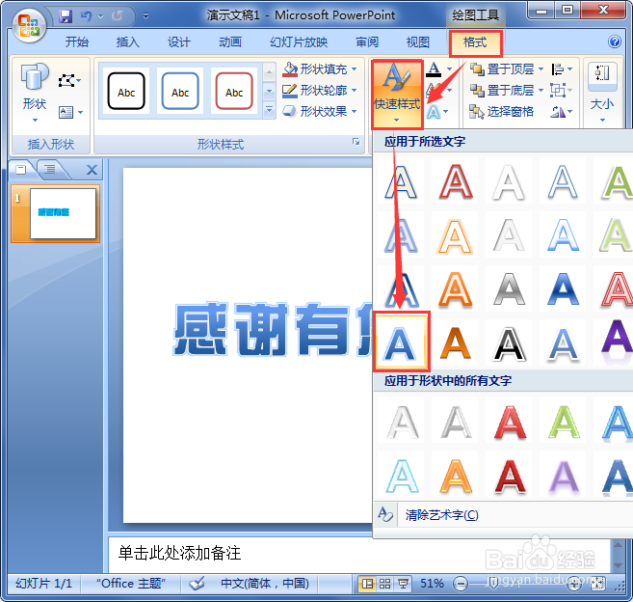Close the slides pane with X
633x602 pixels.
click(x=92, y=170)
